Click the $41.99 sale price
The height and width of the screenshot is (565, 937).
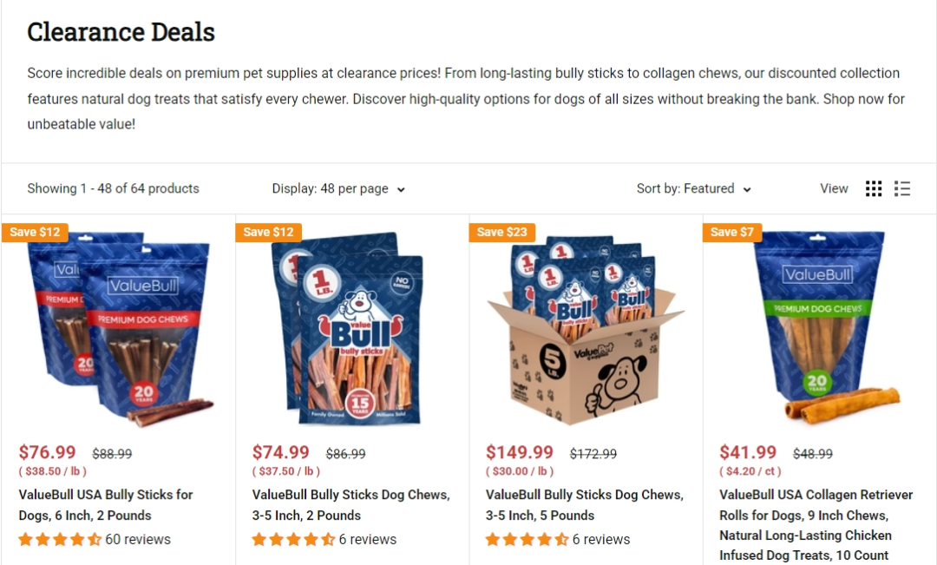(748, 452)
